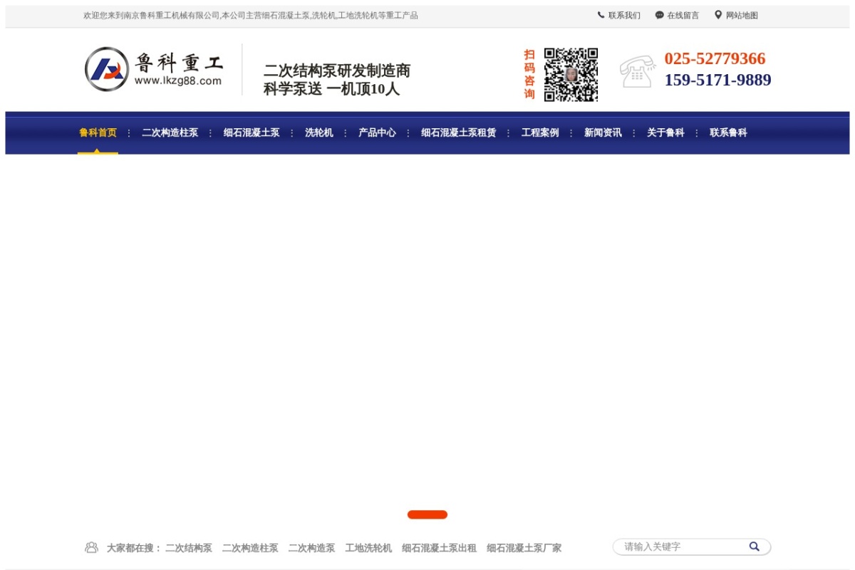Click the 工地洗轮机 hot search link

point(368,548)
